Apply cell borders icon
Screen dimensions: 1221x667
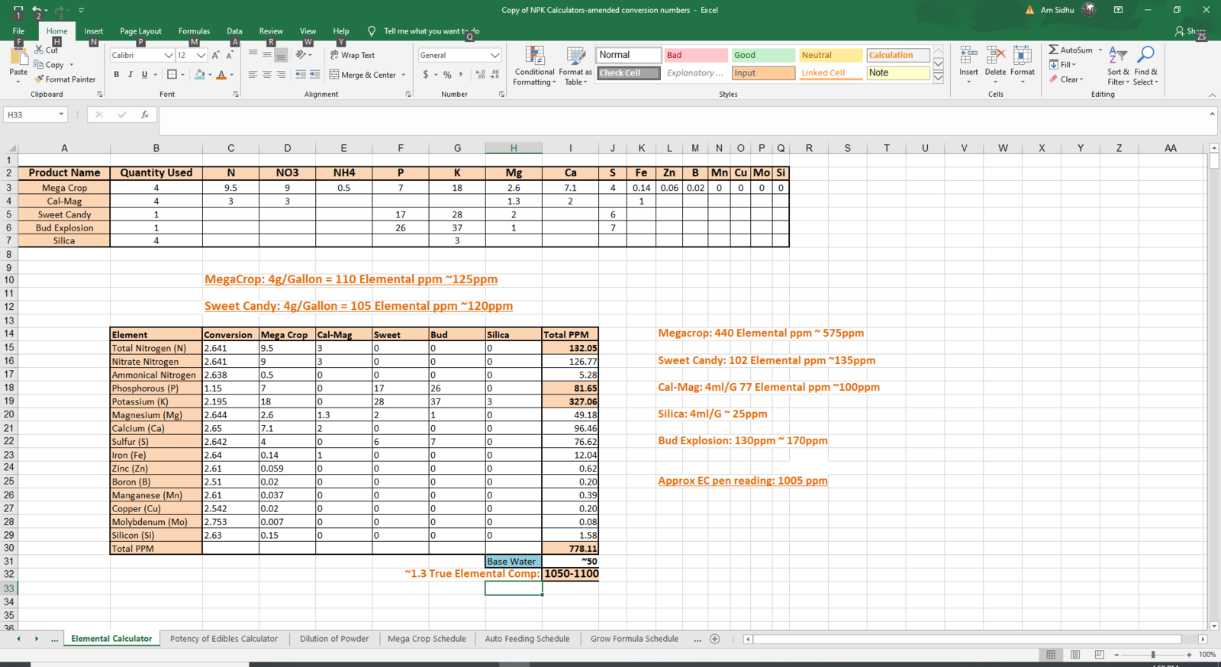[x=172, y=75]
